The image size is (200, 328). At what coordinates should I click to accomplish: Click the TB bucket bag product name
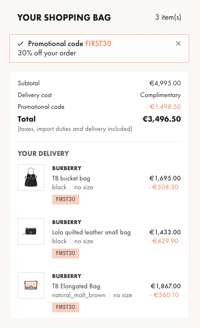71,178
